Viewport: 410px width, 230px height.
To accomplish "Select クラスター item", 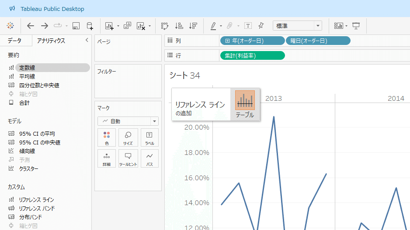I will (x=28, y=168).
